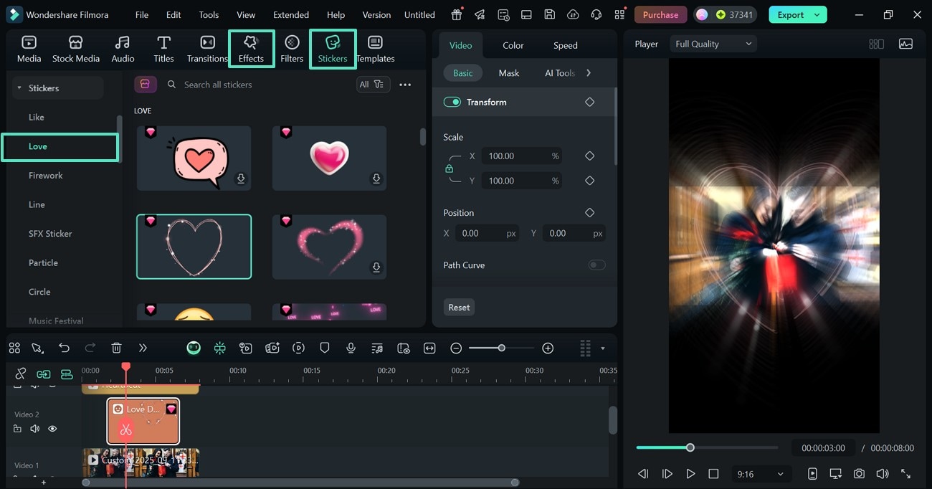Viewport: 932px width, 489px height.
Task: Open the Media tab icon
Action: pyautogui.click(x=29, y=49)
